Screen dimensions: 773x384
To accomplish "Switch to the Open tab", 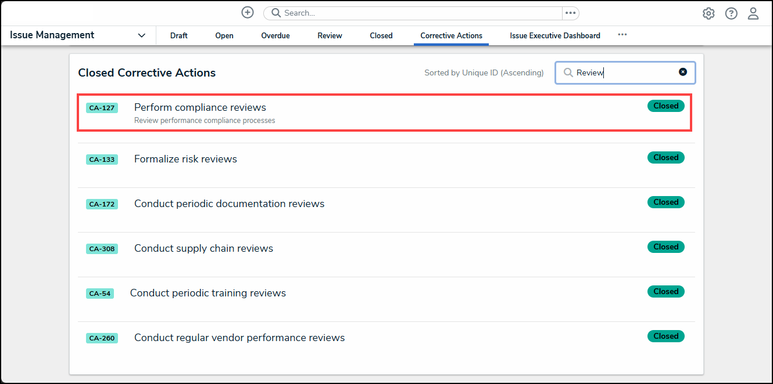I will point(224,35).
